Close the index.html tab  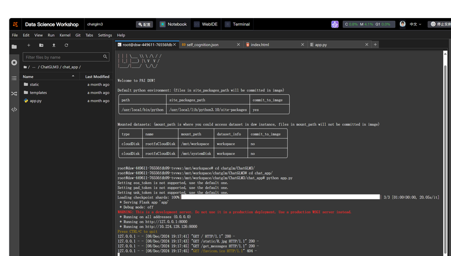303,45
